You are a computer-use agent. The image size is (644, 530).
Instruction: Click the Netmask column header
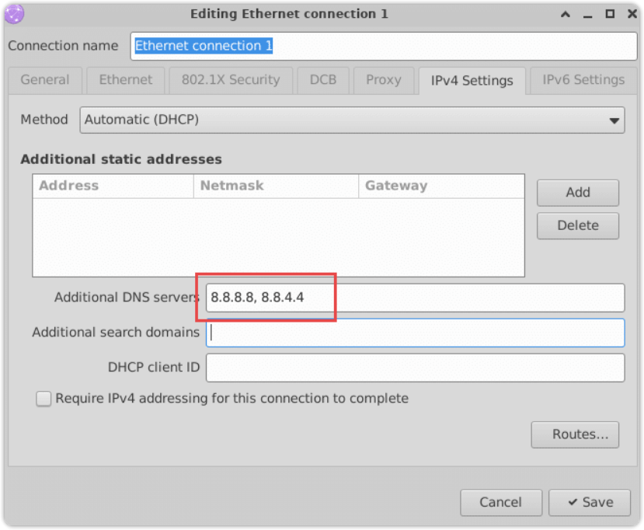275,186
